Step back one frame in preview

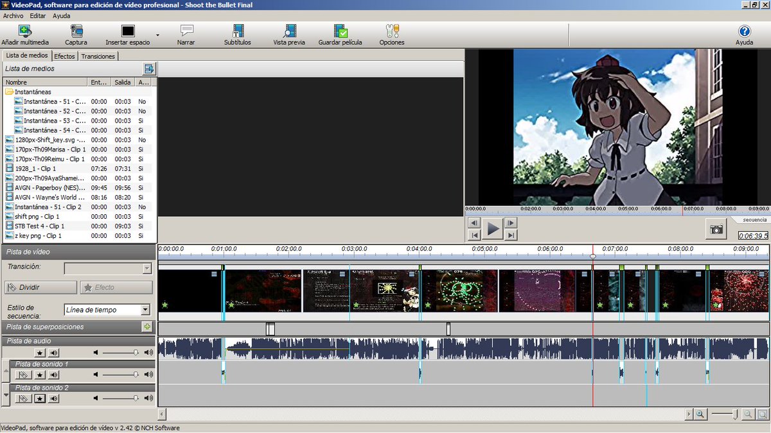click(474, 223)
